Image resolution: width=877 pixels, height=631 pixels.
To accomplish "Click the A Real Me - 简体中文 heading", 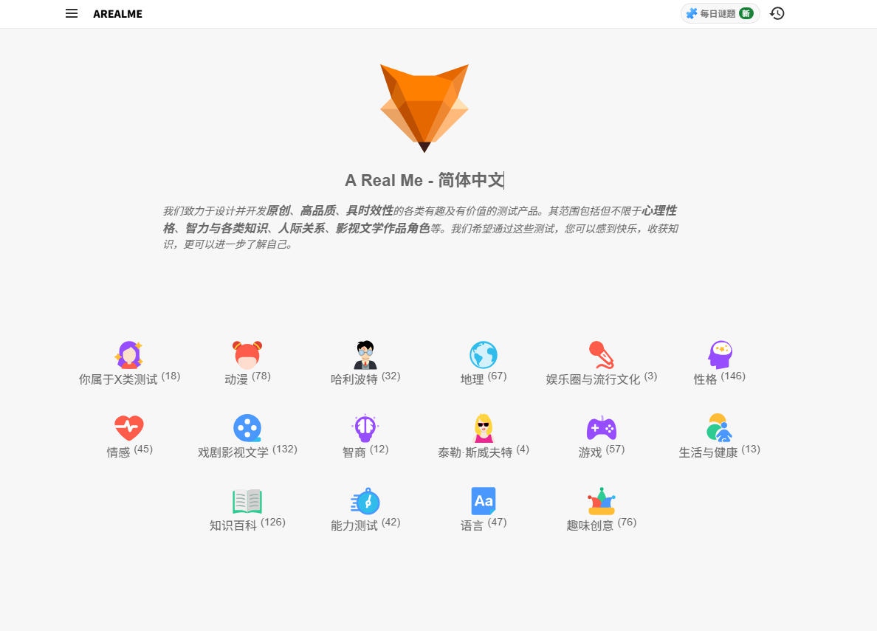I will coord(424,180).
